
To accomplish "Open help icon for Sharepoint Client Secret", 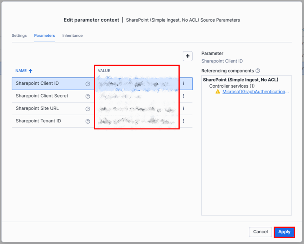I will click(88, 96).
